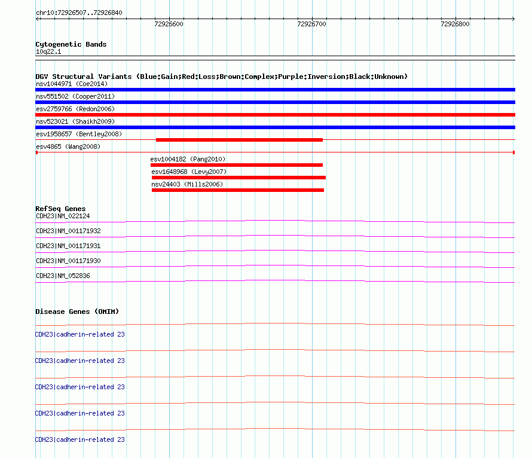The height and width of the screenshot is (458, 532).
Task: Select transcript CDH23|NM_001171932
Action: click(x=68, y=231)
